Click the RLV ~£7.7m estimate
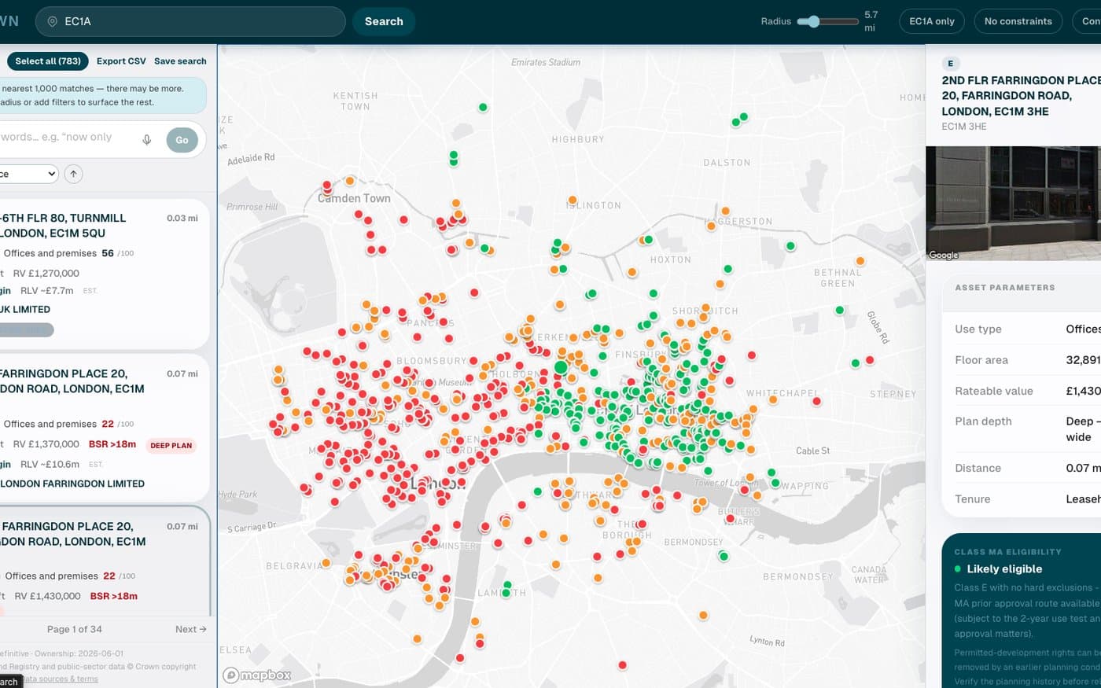Viewport: 1101px width, 688px height. tap(47, 291)
